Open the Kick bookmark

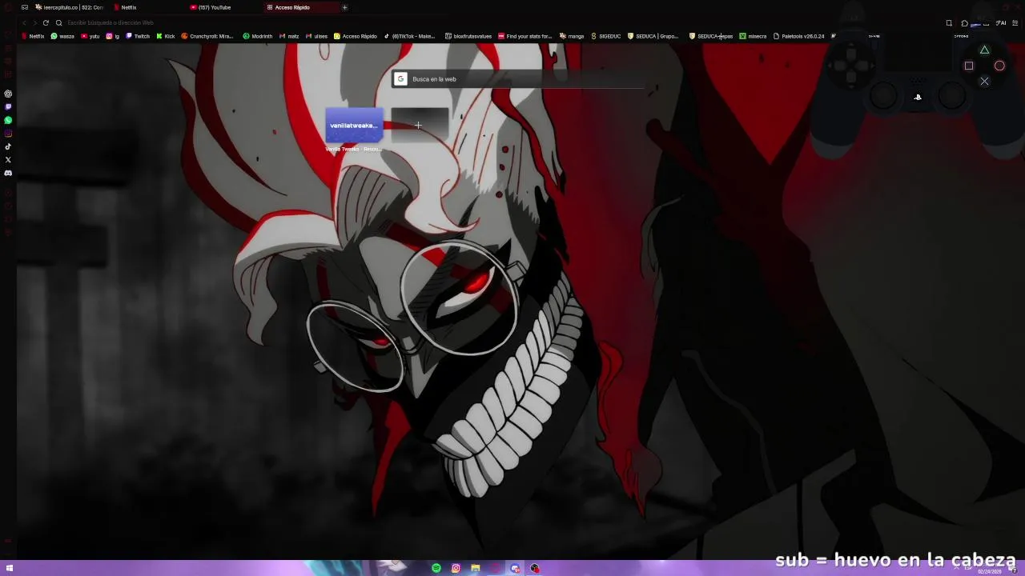click(x=166, y=36)
